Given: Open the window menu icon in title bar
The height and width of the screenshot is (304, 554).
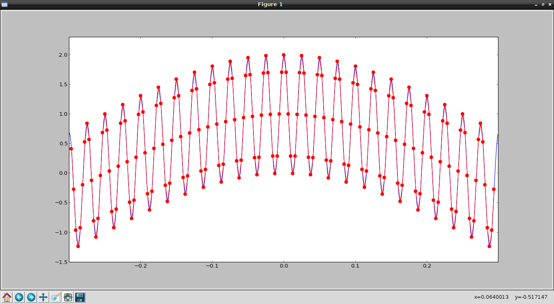Looking at the screenshot, I should [4, 4].
